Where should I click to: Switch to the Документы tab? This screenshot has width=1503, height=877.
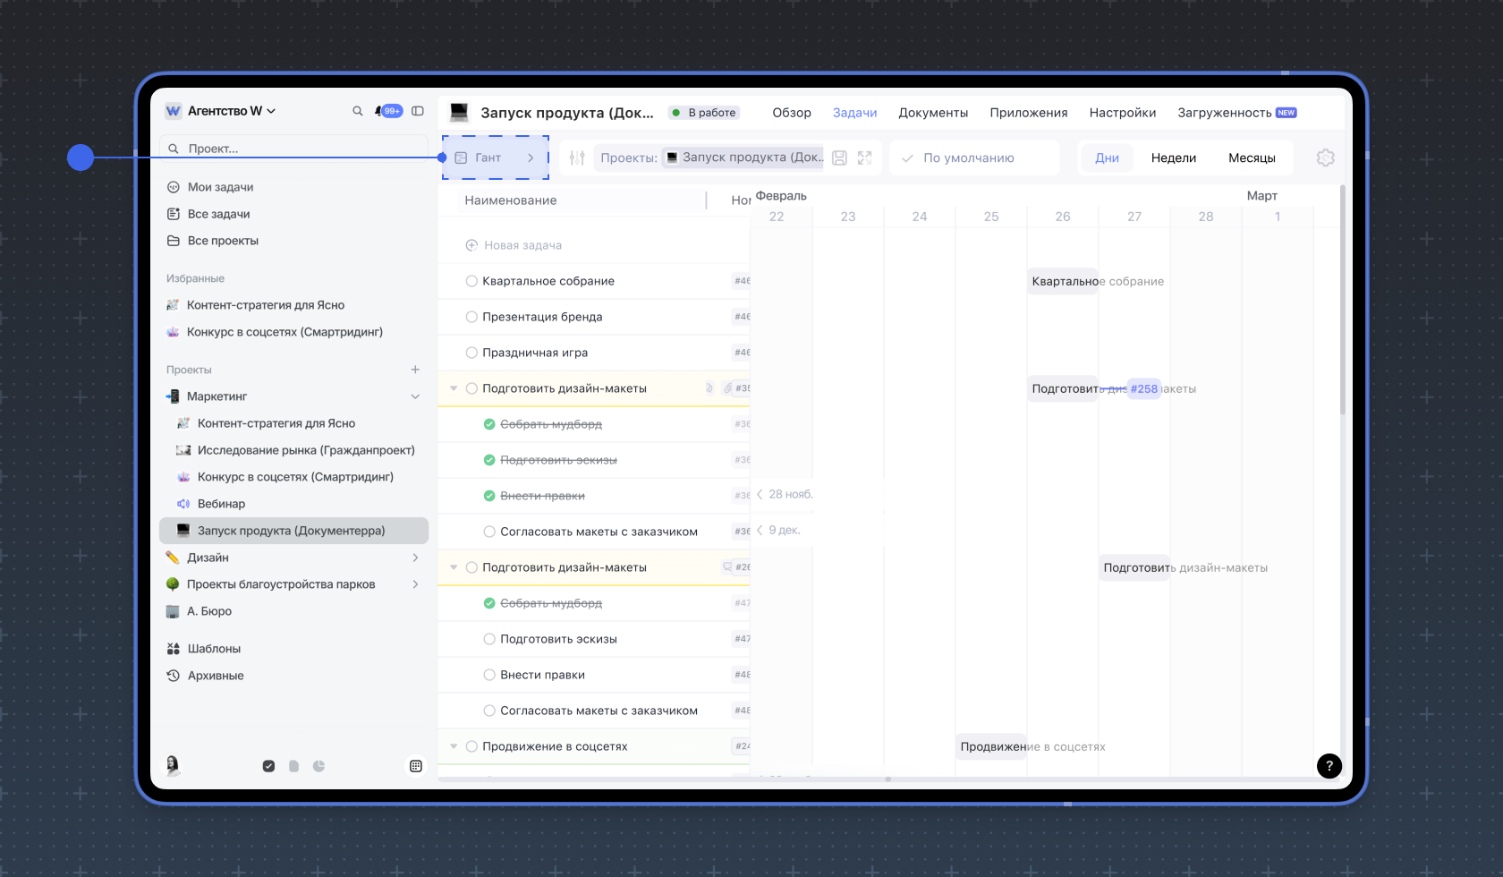pos(932,113)
